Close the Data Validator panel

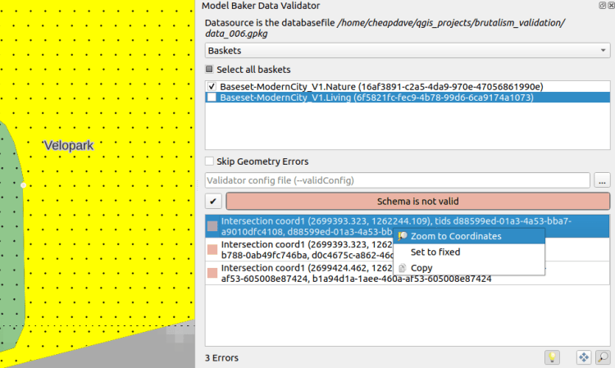pos(611,6)
